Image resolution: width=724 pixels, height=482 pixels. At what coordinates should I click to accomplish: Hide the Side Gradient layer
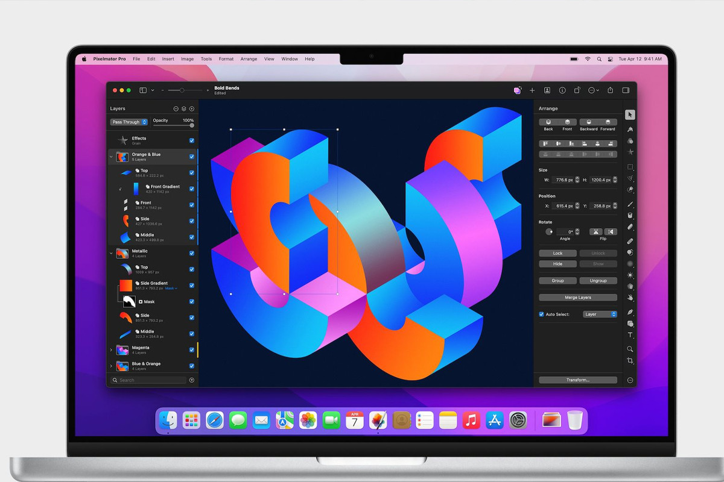[192, 285]
